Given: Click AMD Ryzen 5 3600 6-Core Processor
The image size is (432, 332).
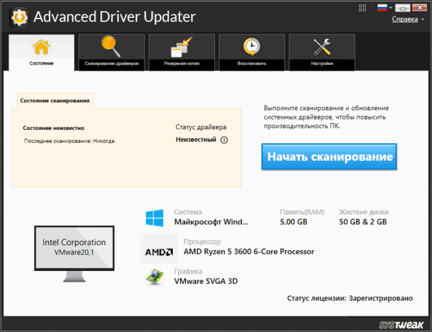Looking at the screenshot, I should pos(249,251).
